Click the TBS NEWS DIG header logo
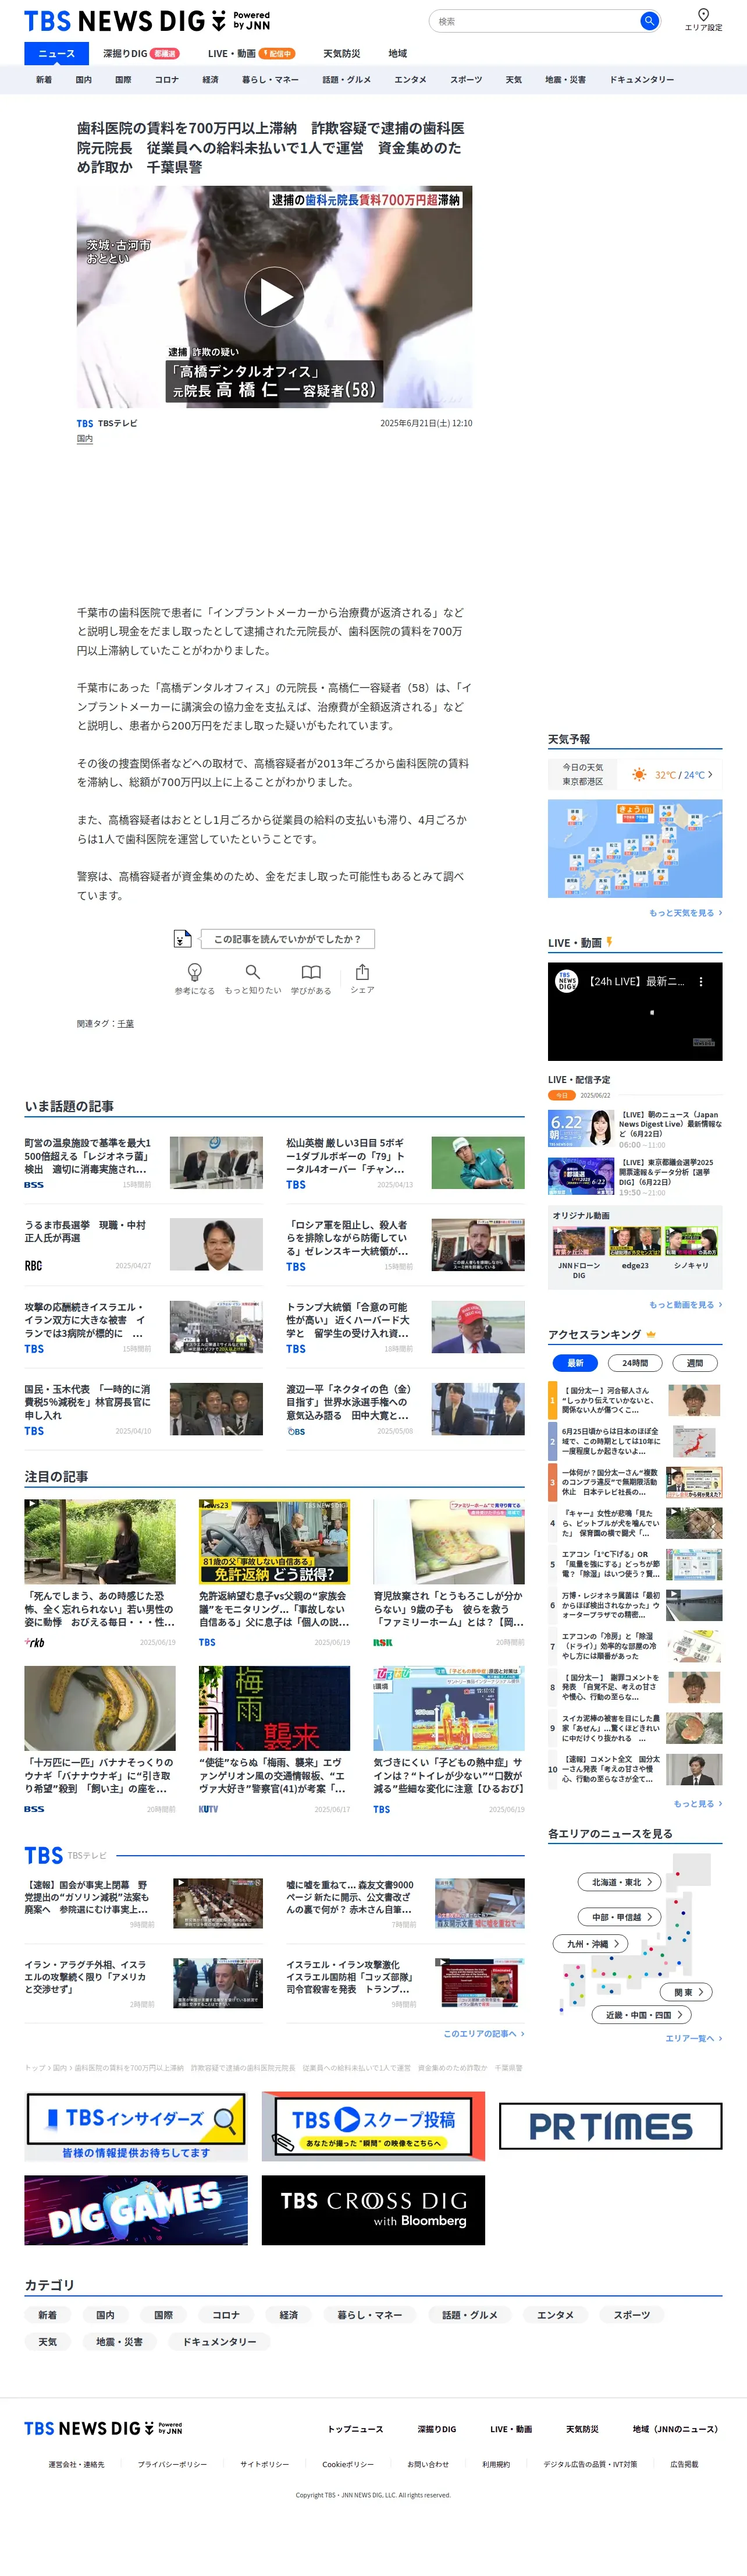747x2576 pixels. point(147,21)
